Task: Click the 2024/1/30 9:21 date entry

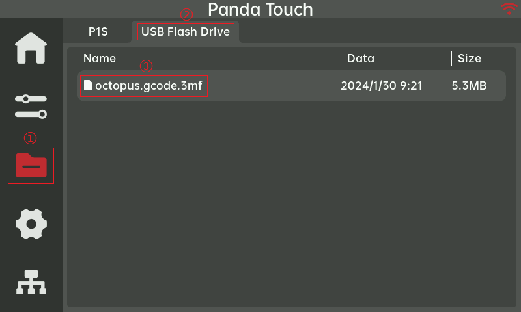Action: click(x=382, y=86)
